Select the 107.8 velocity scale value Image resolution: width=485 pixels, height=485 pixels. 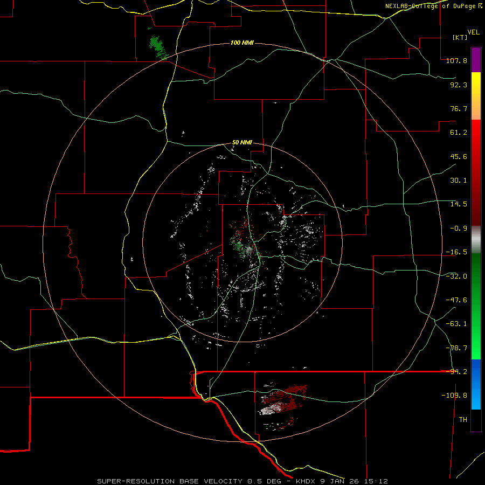(x=456, y=60)
